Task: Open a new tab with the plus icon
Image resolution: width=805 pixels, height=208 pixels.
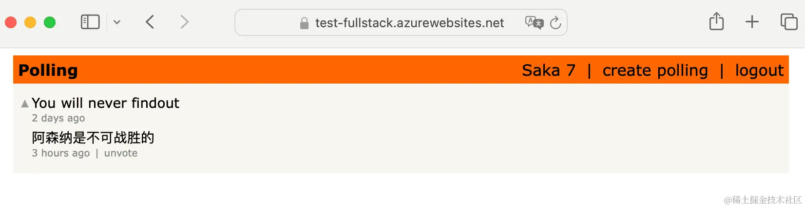Action: click(x=752, y=22)
